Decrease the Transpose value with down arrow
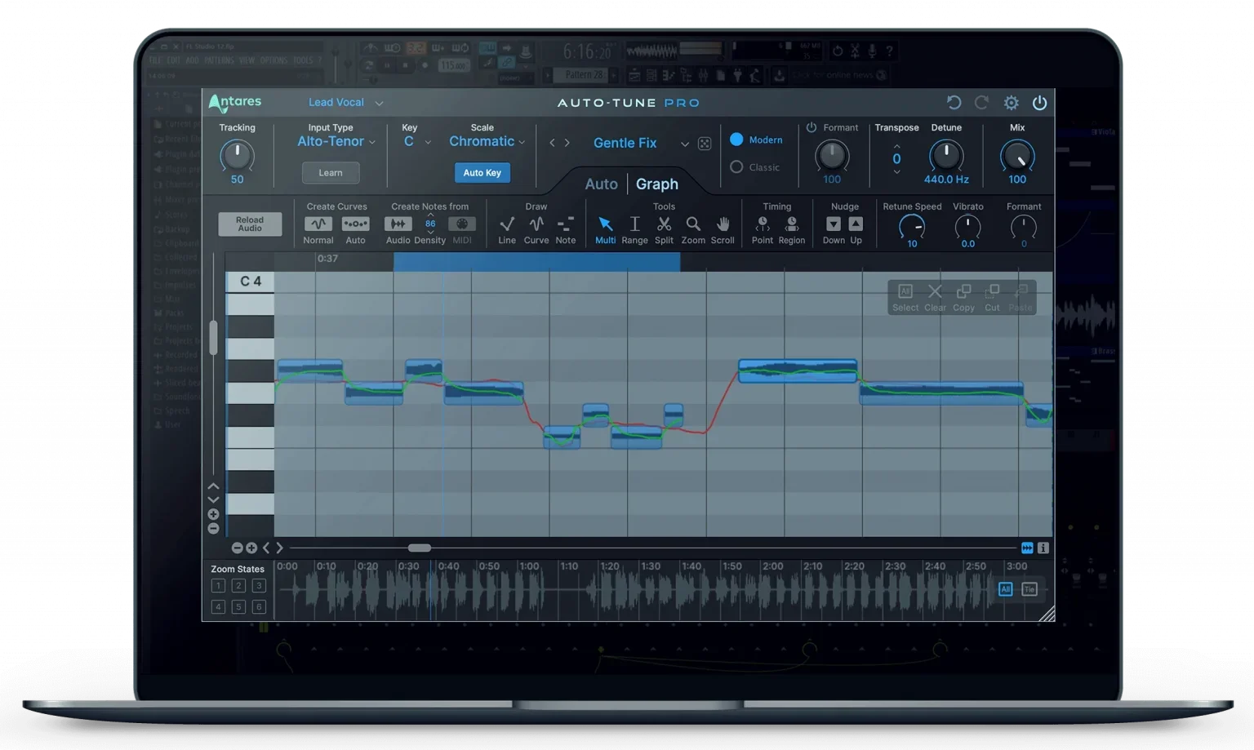The image size is (1254, 750). coord(896,171)
